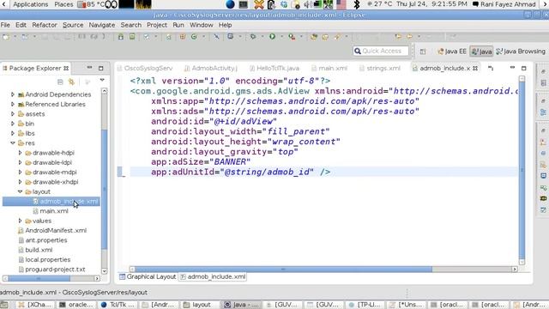Viewport: 549px width, 309px height.
Task: Expand the Referenced Libraries node
Action: pyautogui.click(x=13, y=104)
